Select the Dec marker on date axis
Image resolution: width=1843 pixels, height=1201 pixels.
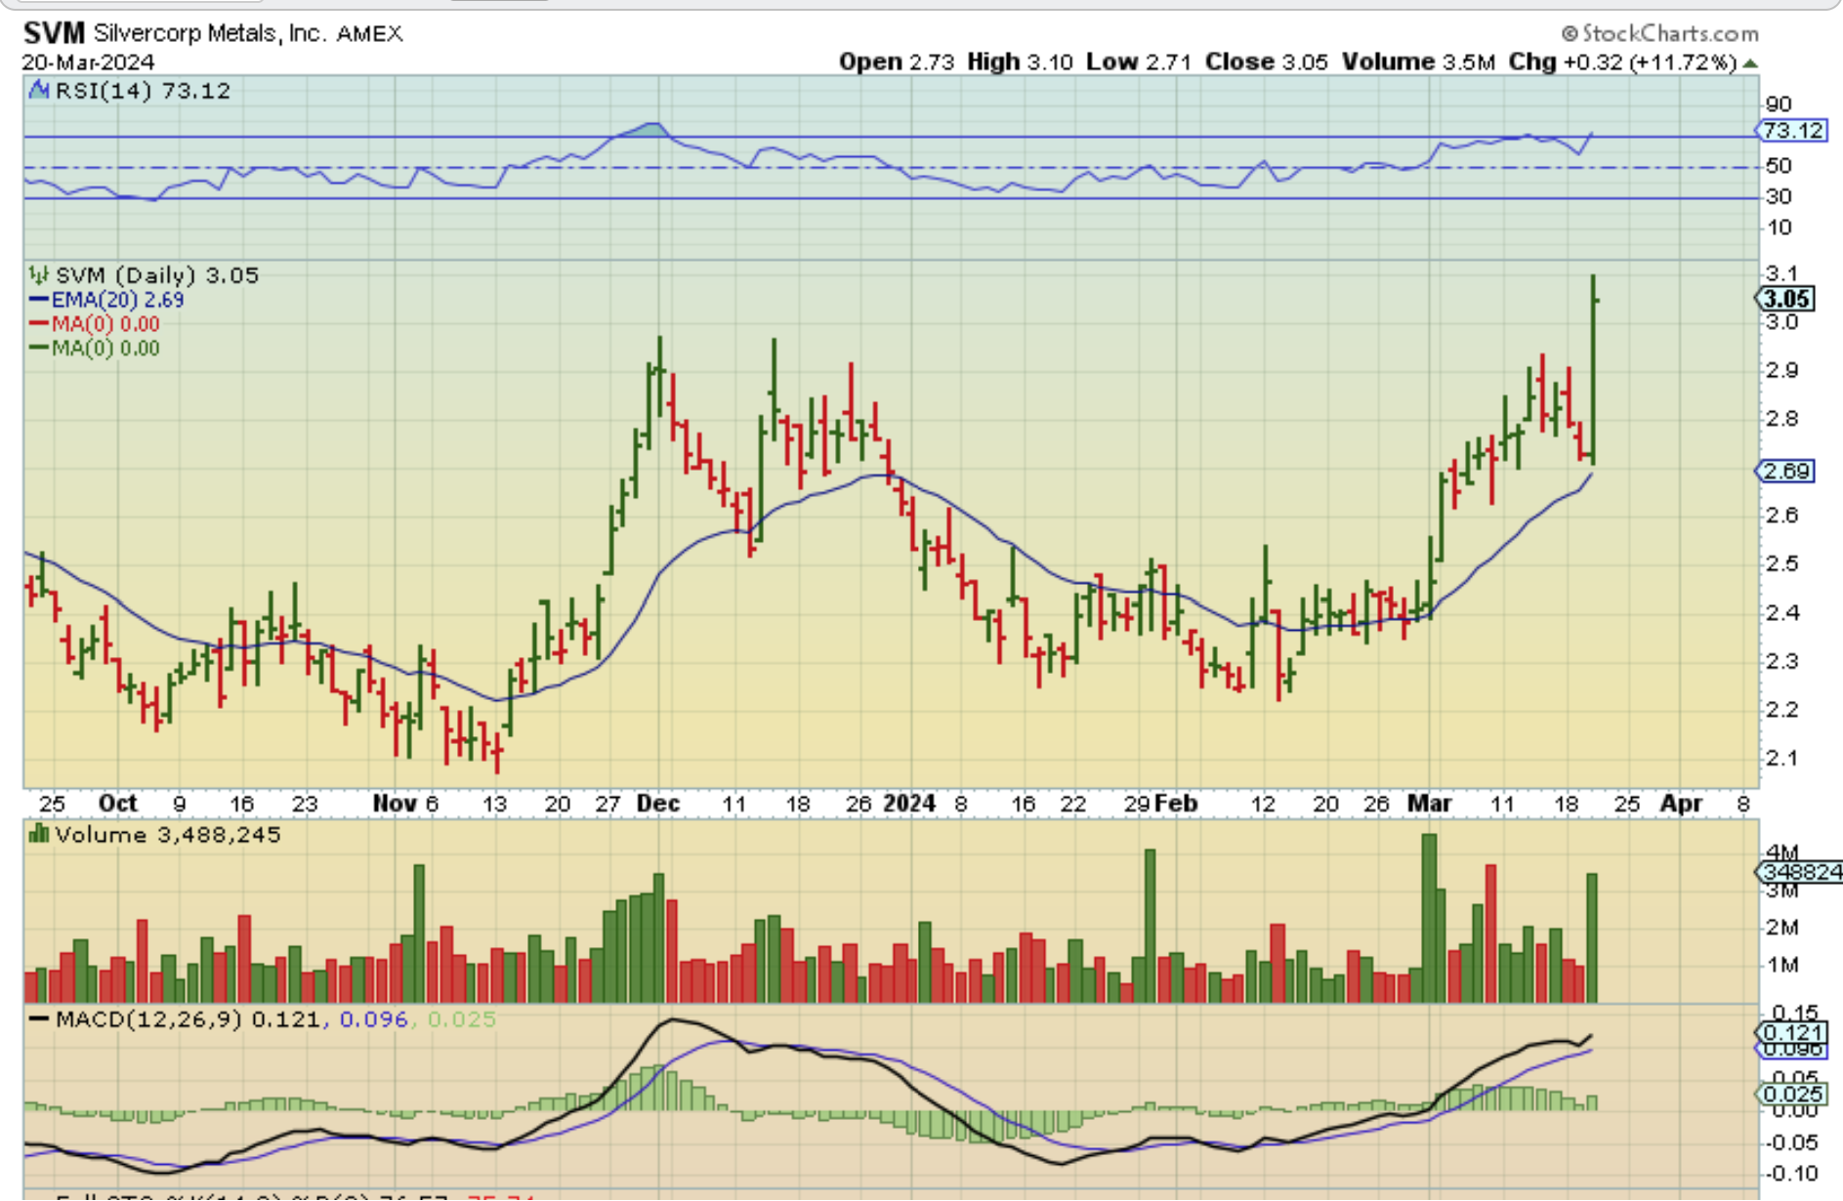tap(657, 804)
